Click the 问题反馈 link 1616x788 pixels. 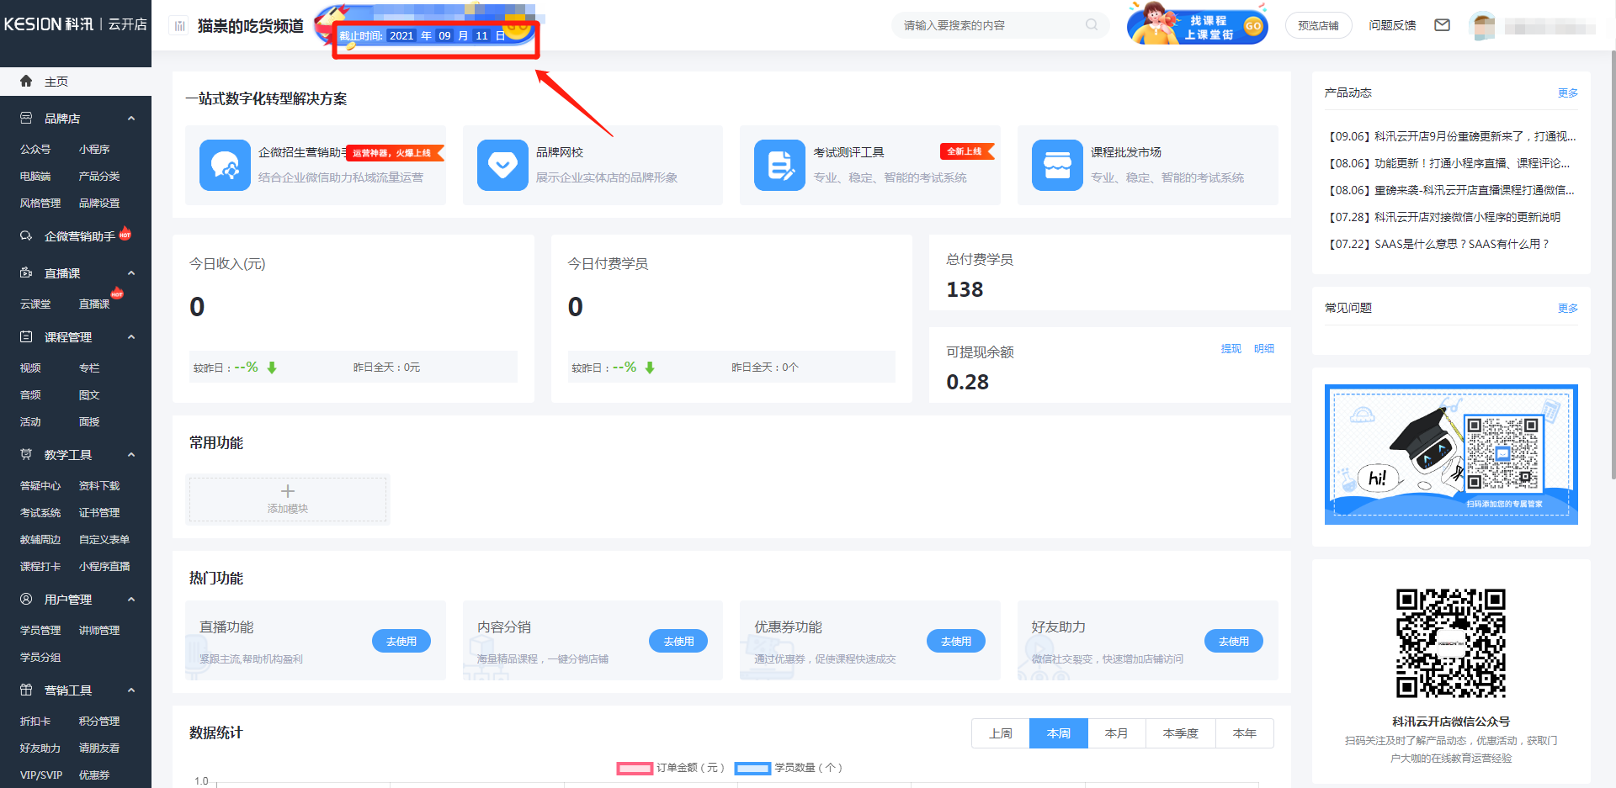tap(1392, 25)
